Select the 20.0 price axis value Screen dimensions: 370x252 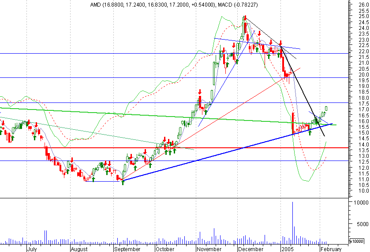[x=364, y=75]
